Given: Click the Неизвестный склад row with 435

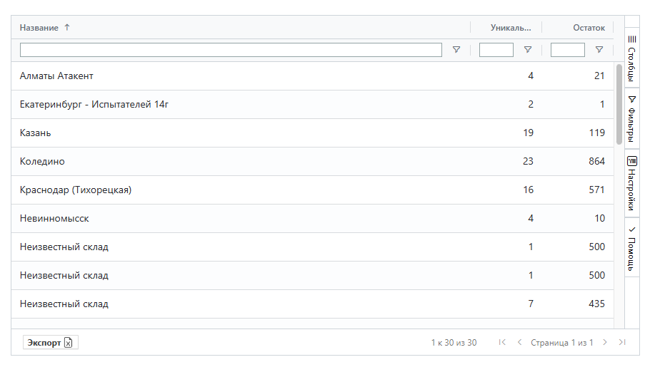Looking at the screenshot, I should (312, 304).
